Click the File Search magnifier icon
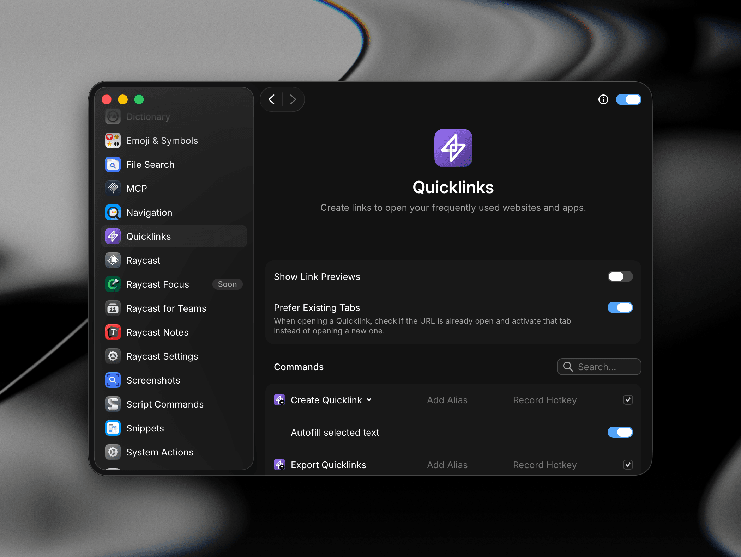 [x=113, y=165]
